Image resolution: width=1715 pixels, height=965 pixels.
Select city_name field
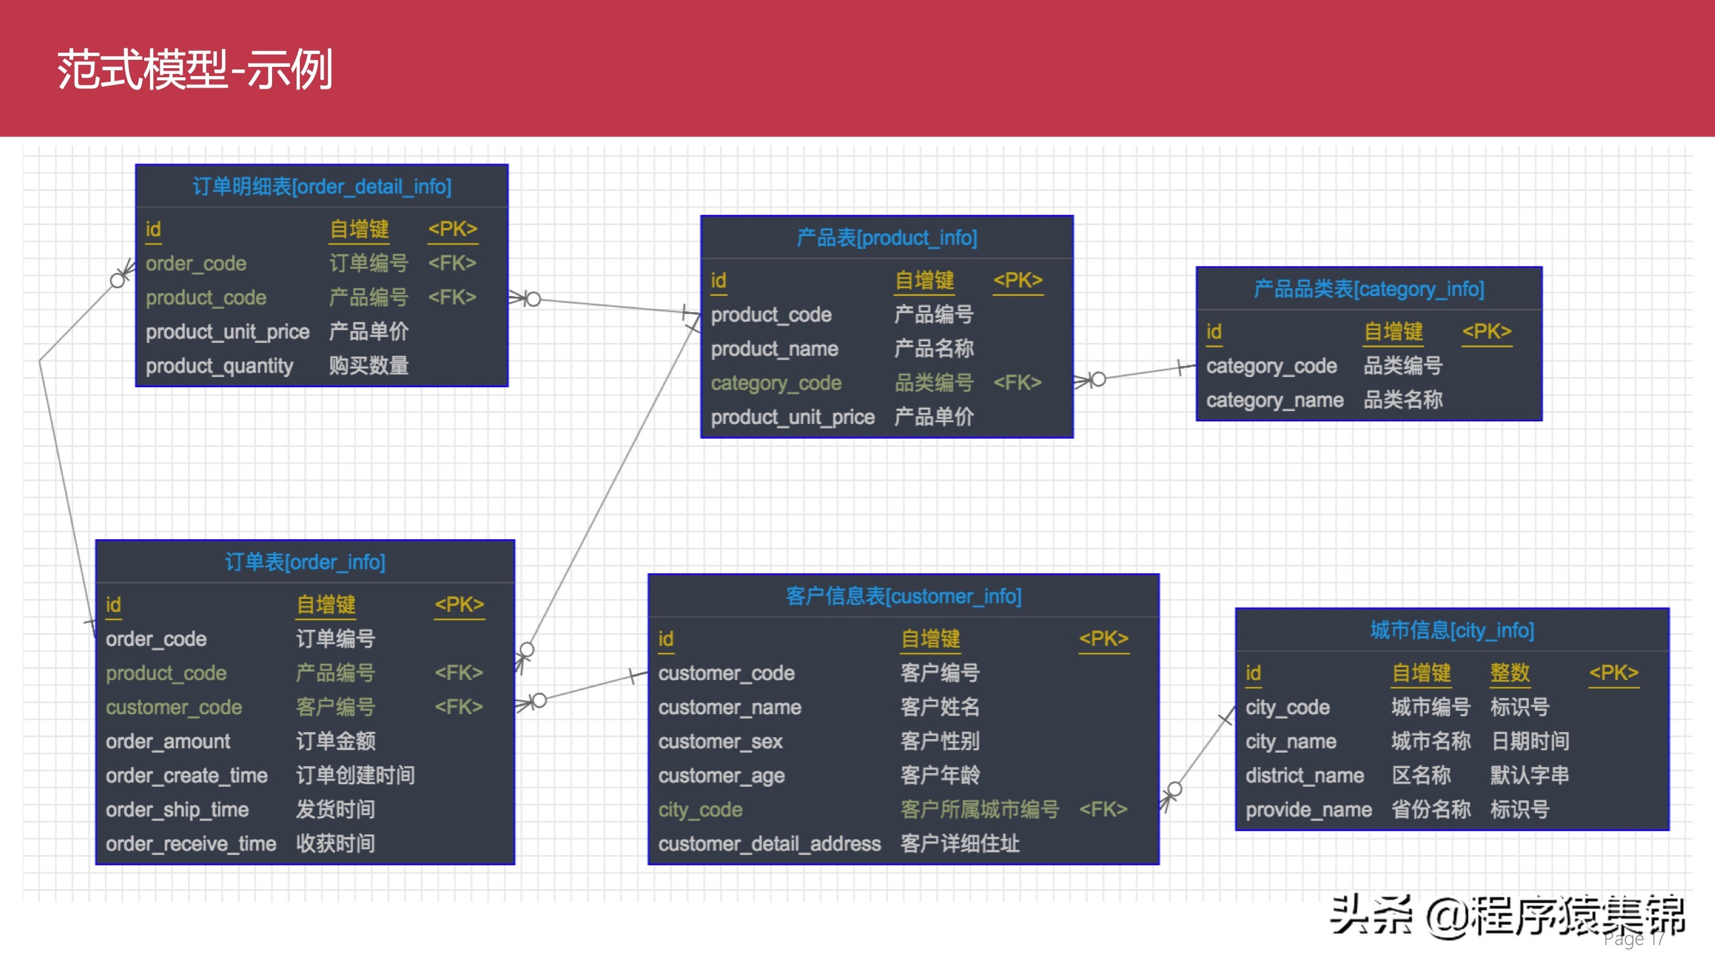pyautogui.click(x=1291, y=741)
